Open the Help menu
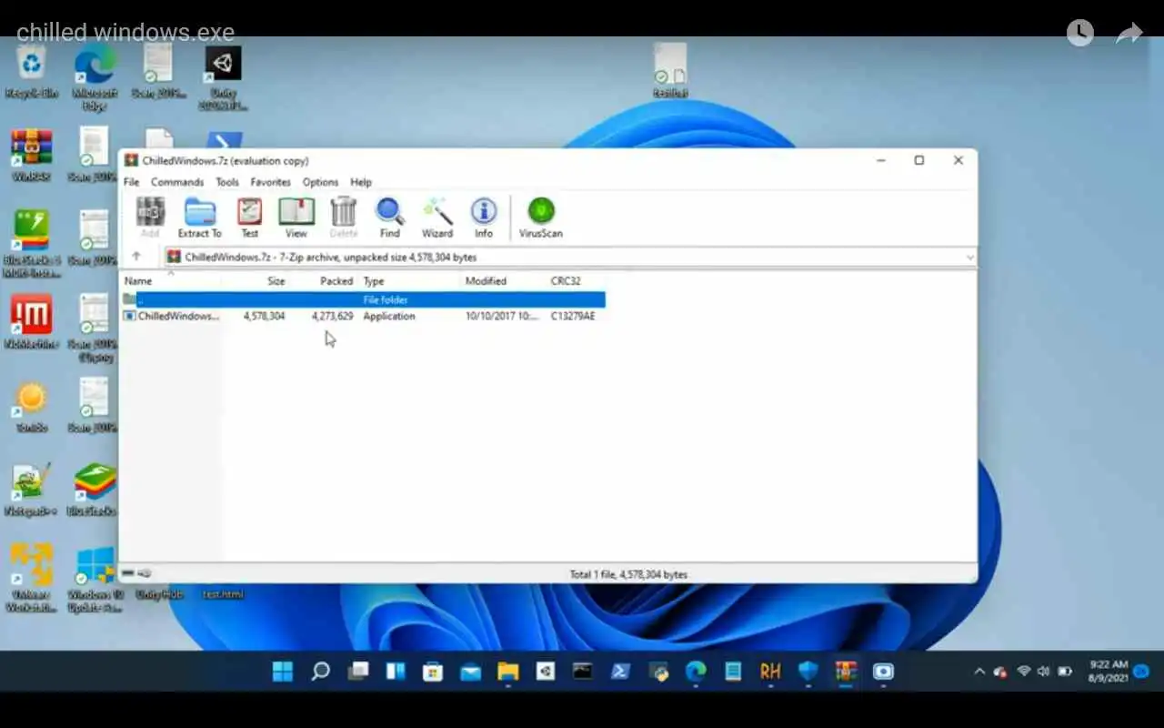The width and height of the screenshot is (1164, 728). click(x=361, y=182)
